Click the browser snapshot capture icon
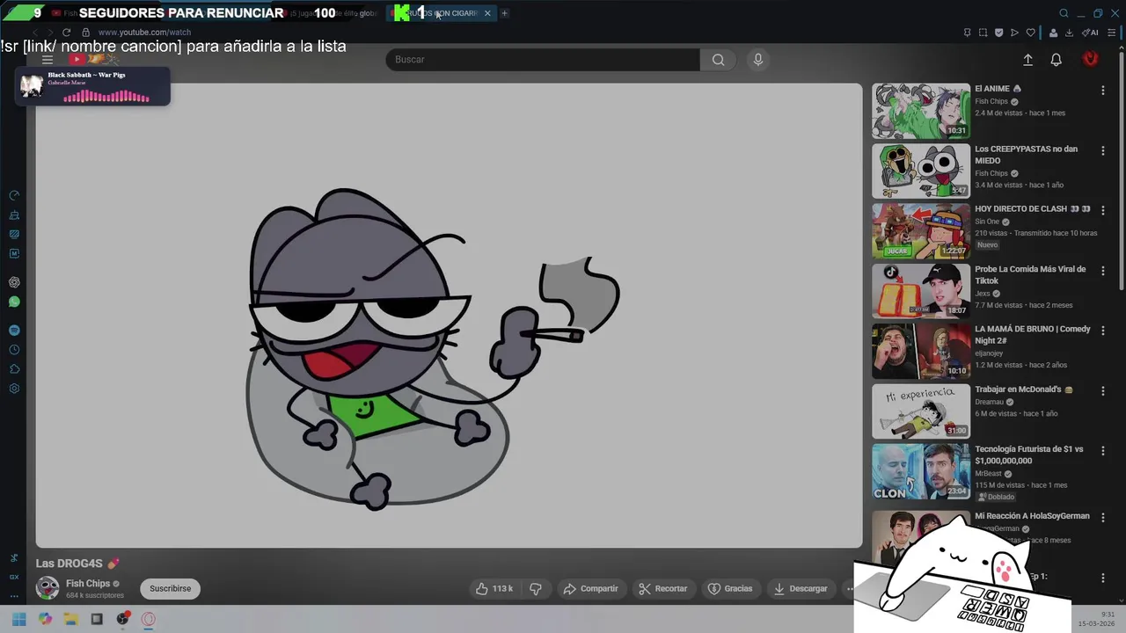Image resolution: width=1126 pixels, height=633 pixels. [x=983, y=33]
